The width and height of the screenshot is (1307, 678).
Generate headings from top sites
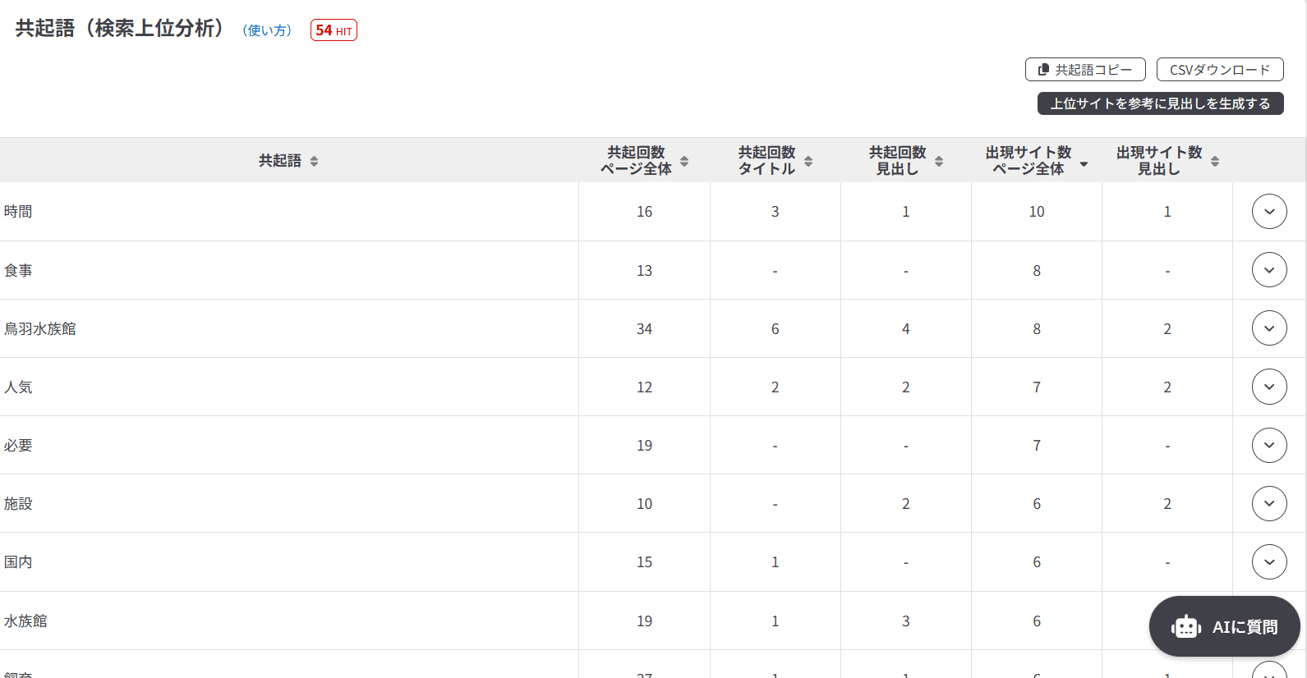coord(1160,103)
